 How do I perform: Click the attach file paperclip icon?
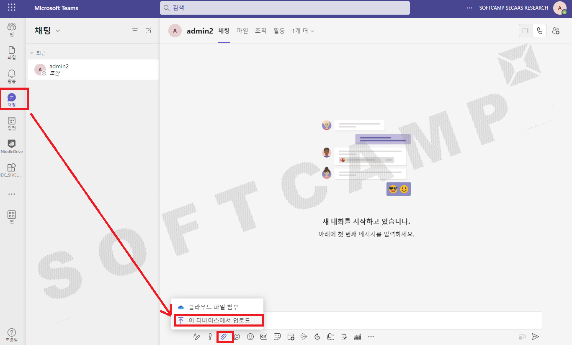224,337
